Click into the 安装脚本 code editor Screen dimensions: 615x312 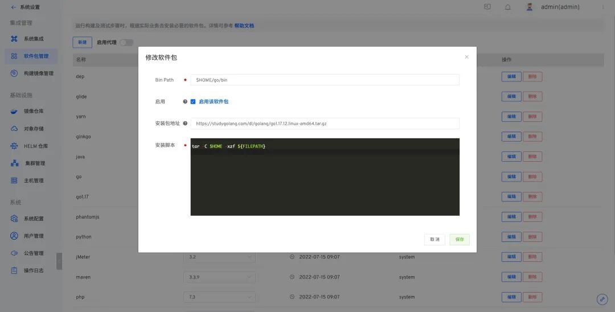tap(325, 176)
